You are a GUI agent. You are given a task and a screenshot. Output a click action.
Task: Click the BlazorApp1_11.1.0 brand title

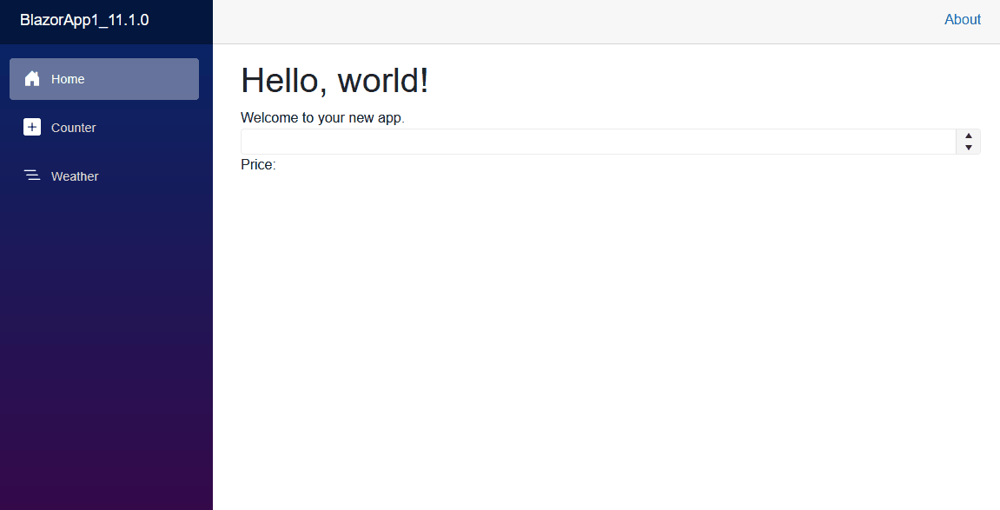click(84, 20)
